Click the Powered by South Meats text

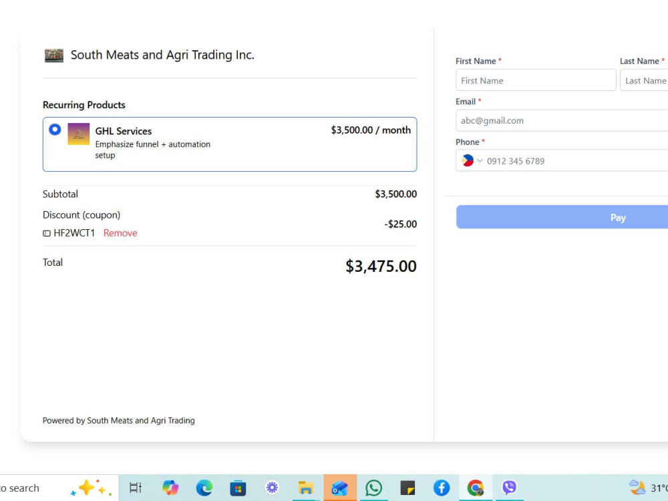pyautogui.click(x=118, y=420)
